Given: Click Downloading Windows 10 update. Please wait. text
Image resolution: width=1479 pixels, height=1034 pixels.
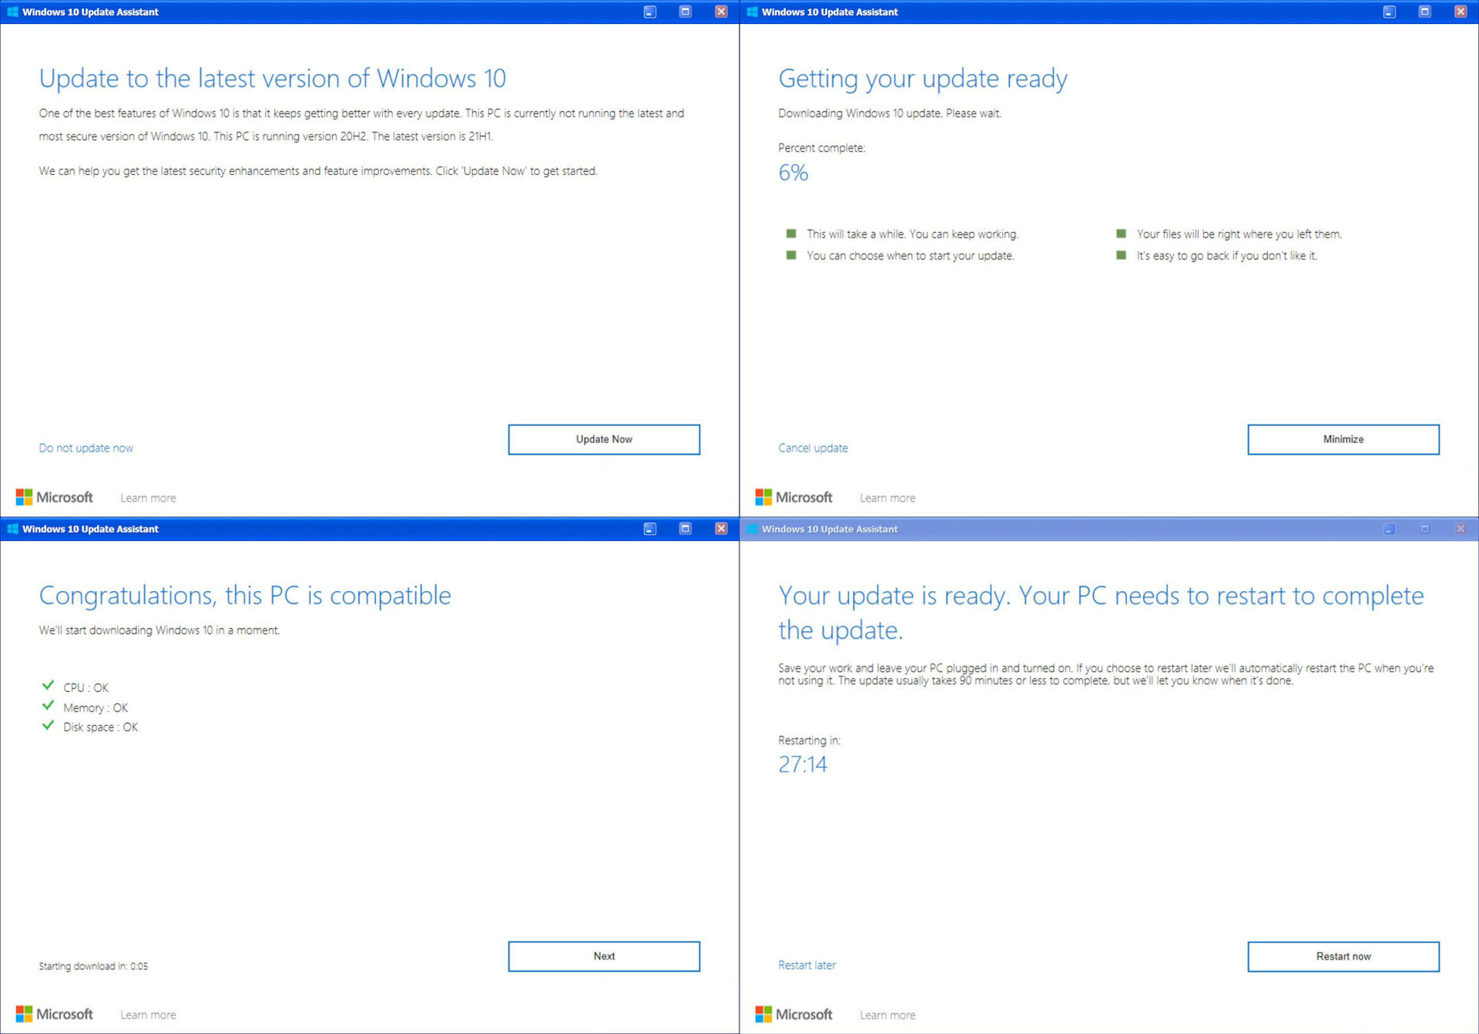Looking at the screenshot, I should (890, 113).
